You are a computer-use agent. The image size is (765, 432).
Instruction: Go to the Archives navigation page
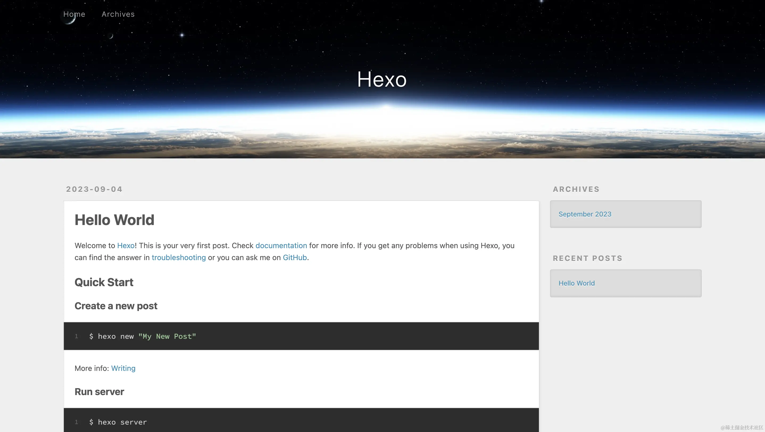tap(118, 14)
